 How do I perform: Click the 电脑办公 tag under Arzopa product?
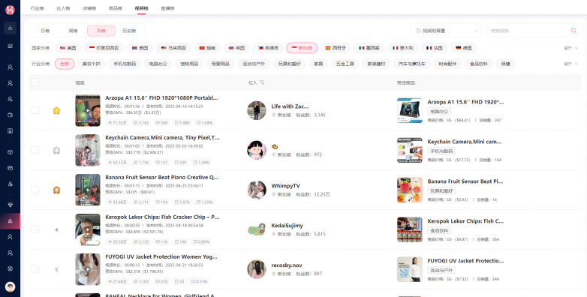pos(439,111)
